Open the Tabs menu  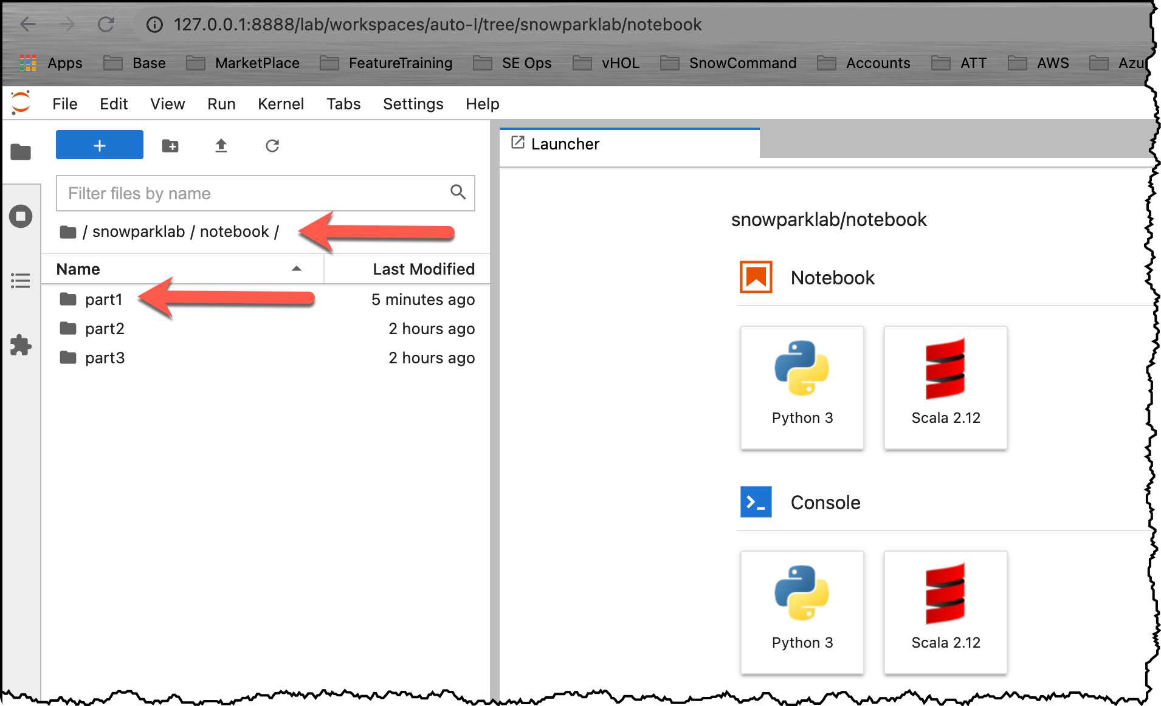point(343,104)
